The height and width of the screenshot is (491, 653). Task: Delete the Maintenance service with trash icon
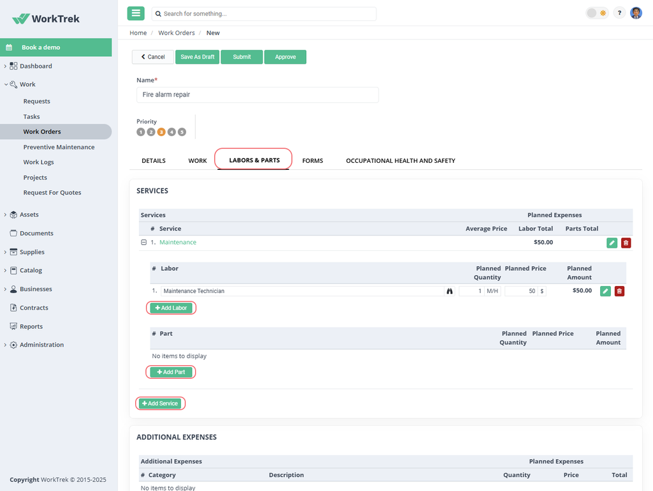[x=626, y=243]
